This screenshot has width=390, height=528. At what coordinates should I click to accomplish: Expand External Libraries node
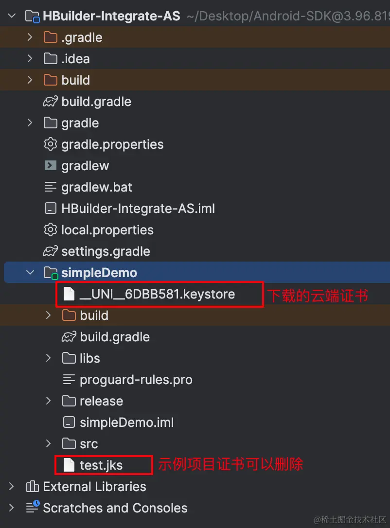[12, 487]
